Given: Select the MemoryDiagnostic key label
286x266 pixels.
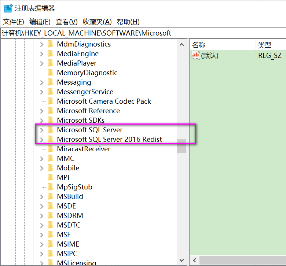Looking at the screenshot, I should tap(87, 73).
